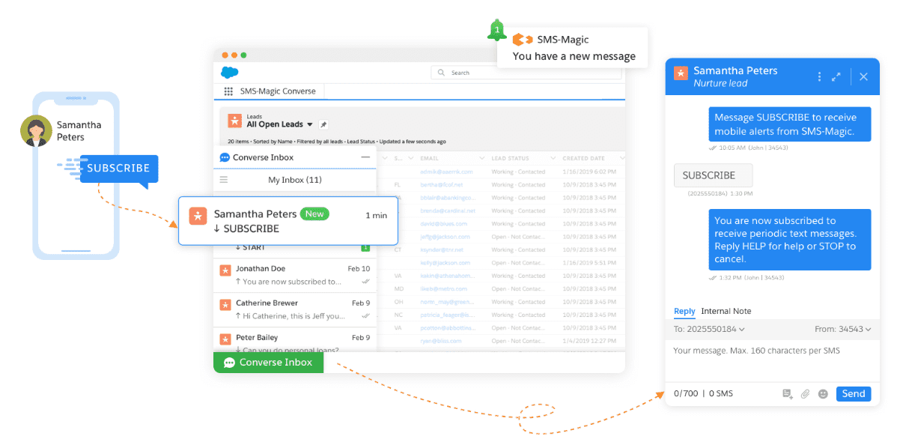Open the Jonathan Doe conversation
This screenshot has height=448, width=900.
pos(295,276)
